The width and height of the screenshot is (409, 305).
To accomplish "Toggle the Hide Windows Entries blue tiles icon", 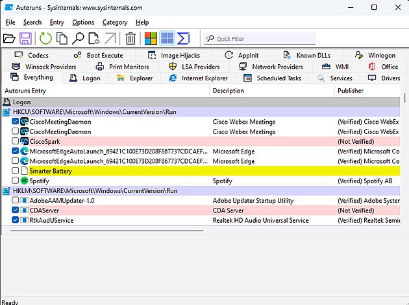I will (167, 38).
